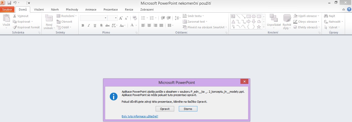Toggle strikethrough formatting
This screenshot has height=122, width=352.
[x=107, y=25]
